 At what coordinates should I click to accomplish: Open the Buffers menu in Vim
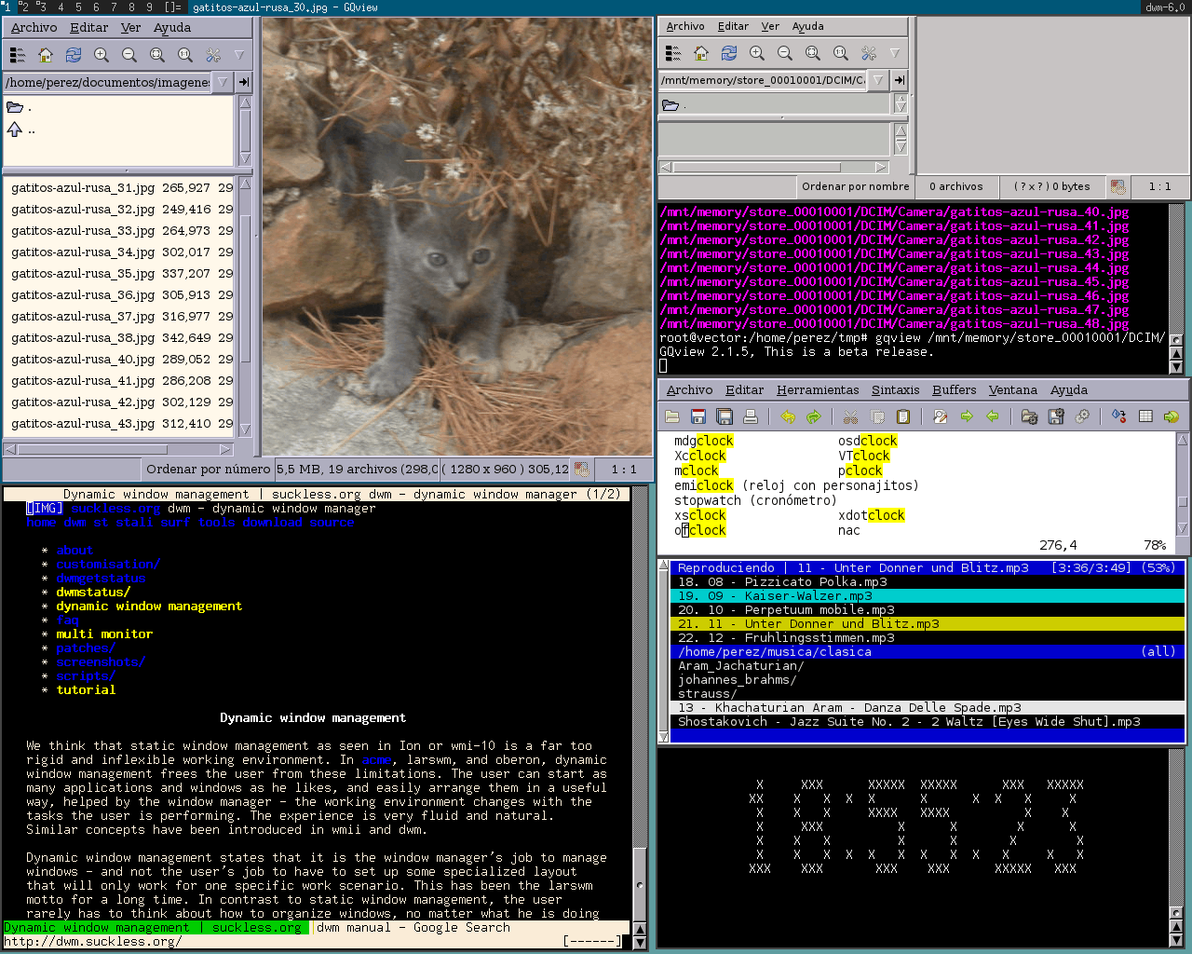coord(955,390)
